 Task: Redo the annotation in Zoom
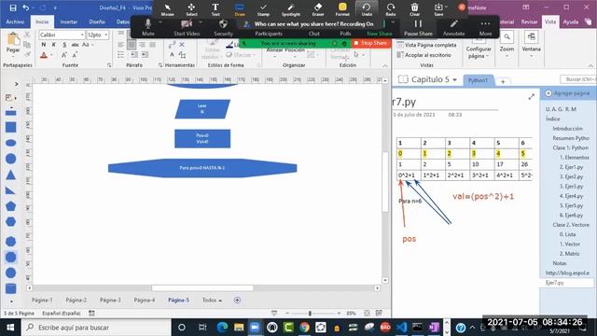click(x=391, y=9)
